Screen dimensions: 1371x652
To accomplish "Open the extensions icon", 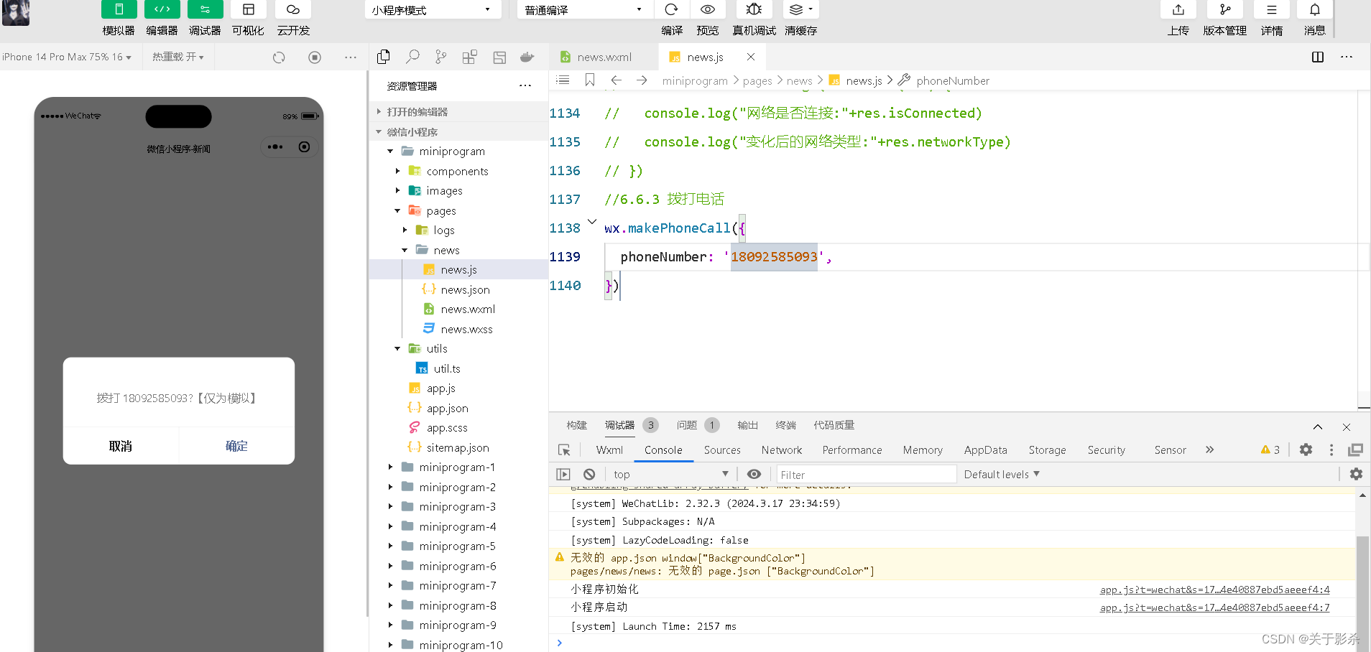I will [470, 57].
